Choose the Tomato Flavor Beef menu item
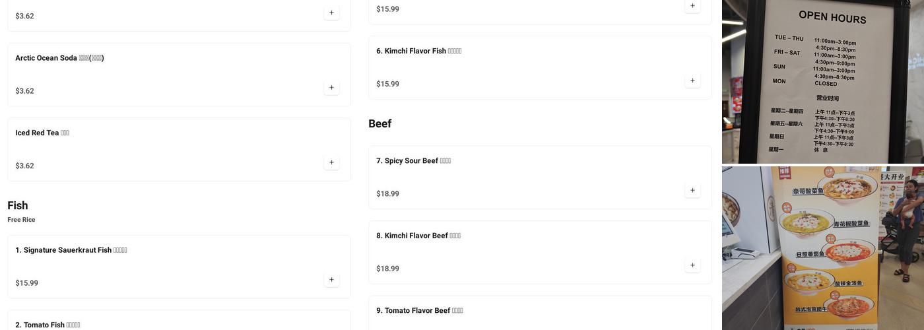 point(420,311)
